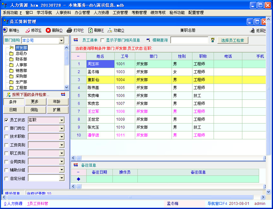
Task: Open the 配置管理 menu
Action: click(196, 13)
